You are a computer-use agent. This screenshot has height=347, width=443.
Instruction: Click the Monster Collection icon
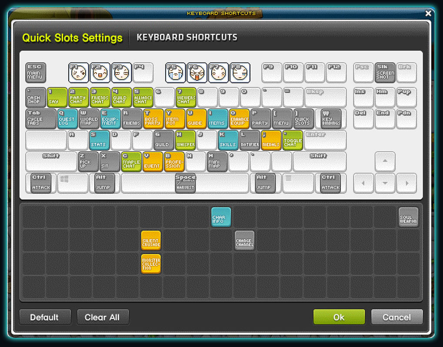pos(151,264)
